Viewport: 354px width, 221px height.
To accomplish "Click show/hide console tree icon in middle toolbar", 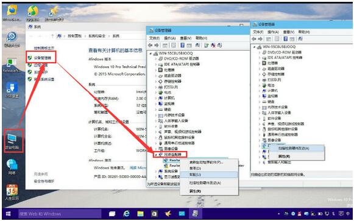I will click(165, 45).
